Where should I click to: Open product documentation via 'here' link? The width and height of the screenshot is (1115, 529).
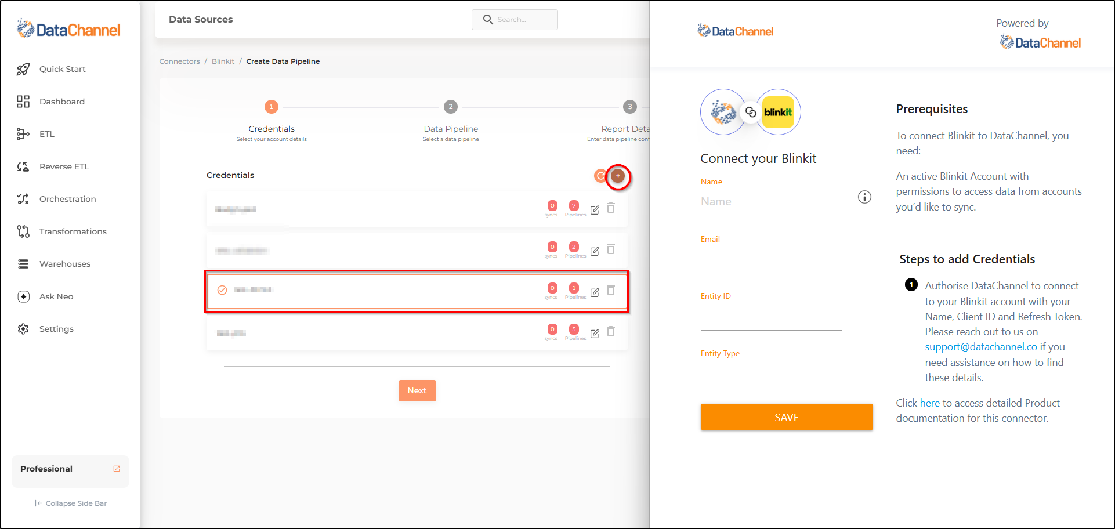929,403
